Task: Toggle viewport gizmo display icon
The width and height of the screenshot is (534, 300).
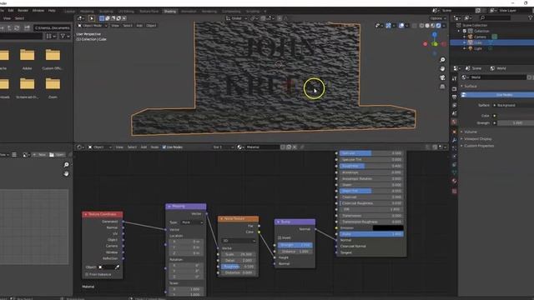Action: [x=388, y=26]
